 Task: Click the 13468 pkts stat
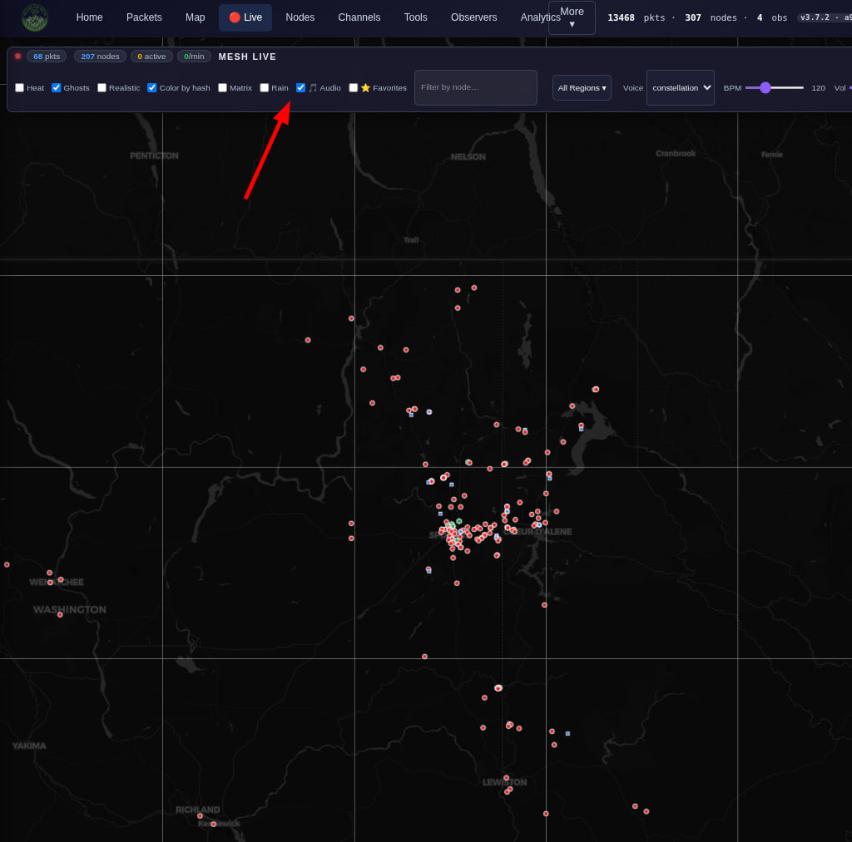pos(637,17)
